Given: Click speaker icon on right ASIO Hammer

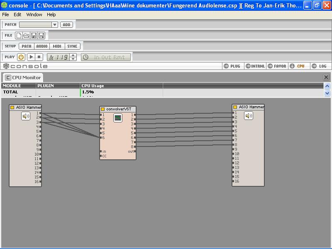Looking at the screenshot, I should (x=248, y=116).
